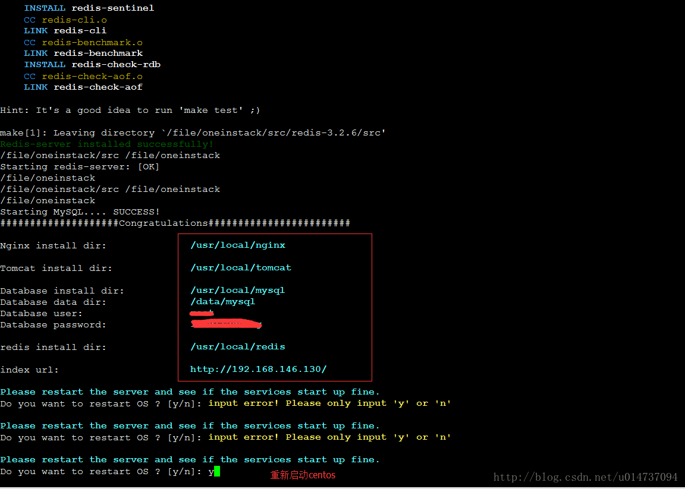Select the "LINK redis-benchmark" line
The height and width of the screenshot is (489, 685).
tap(83, 53)
